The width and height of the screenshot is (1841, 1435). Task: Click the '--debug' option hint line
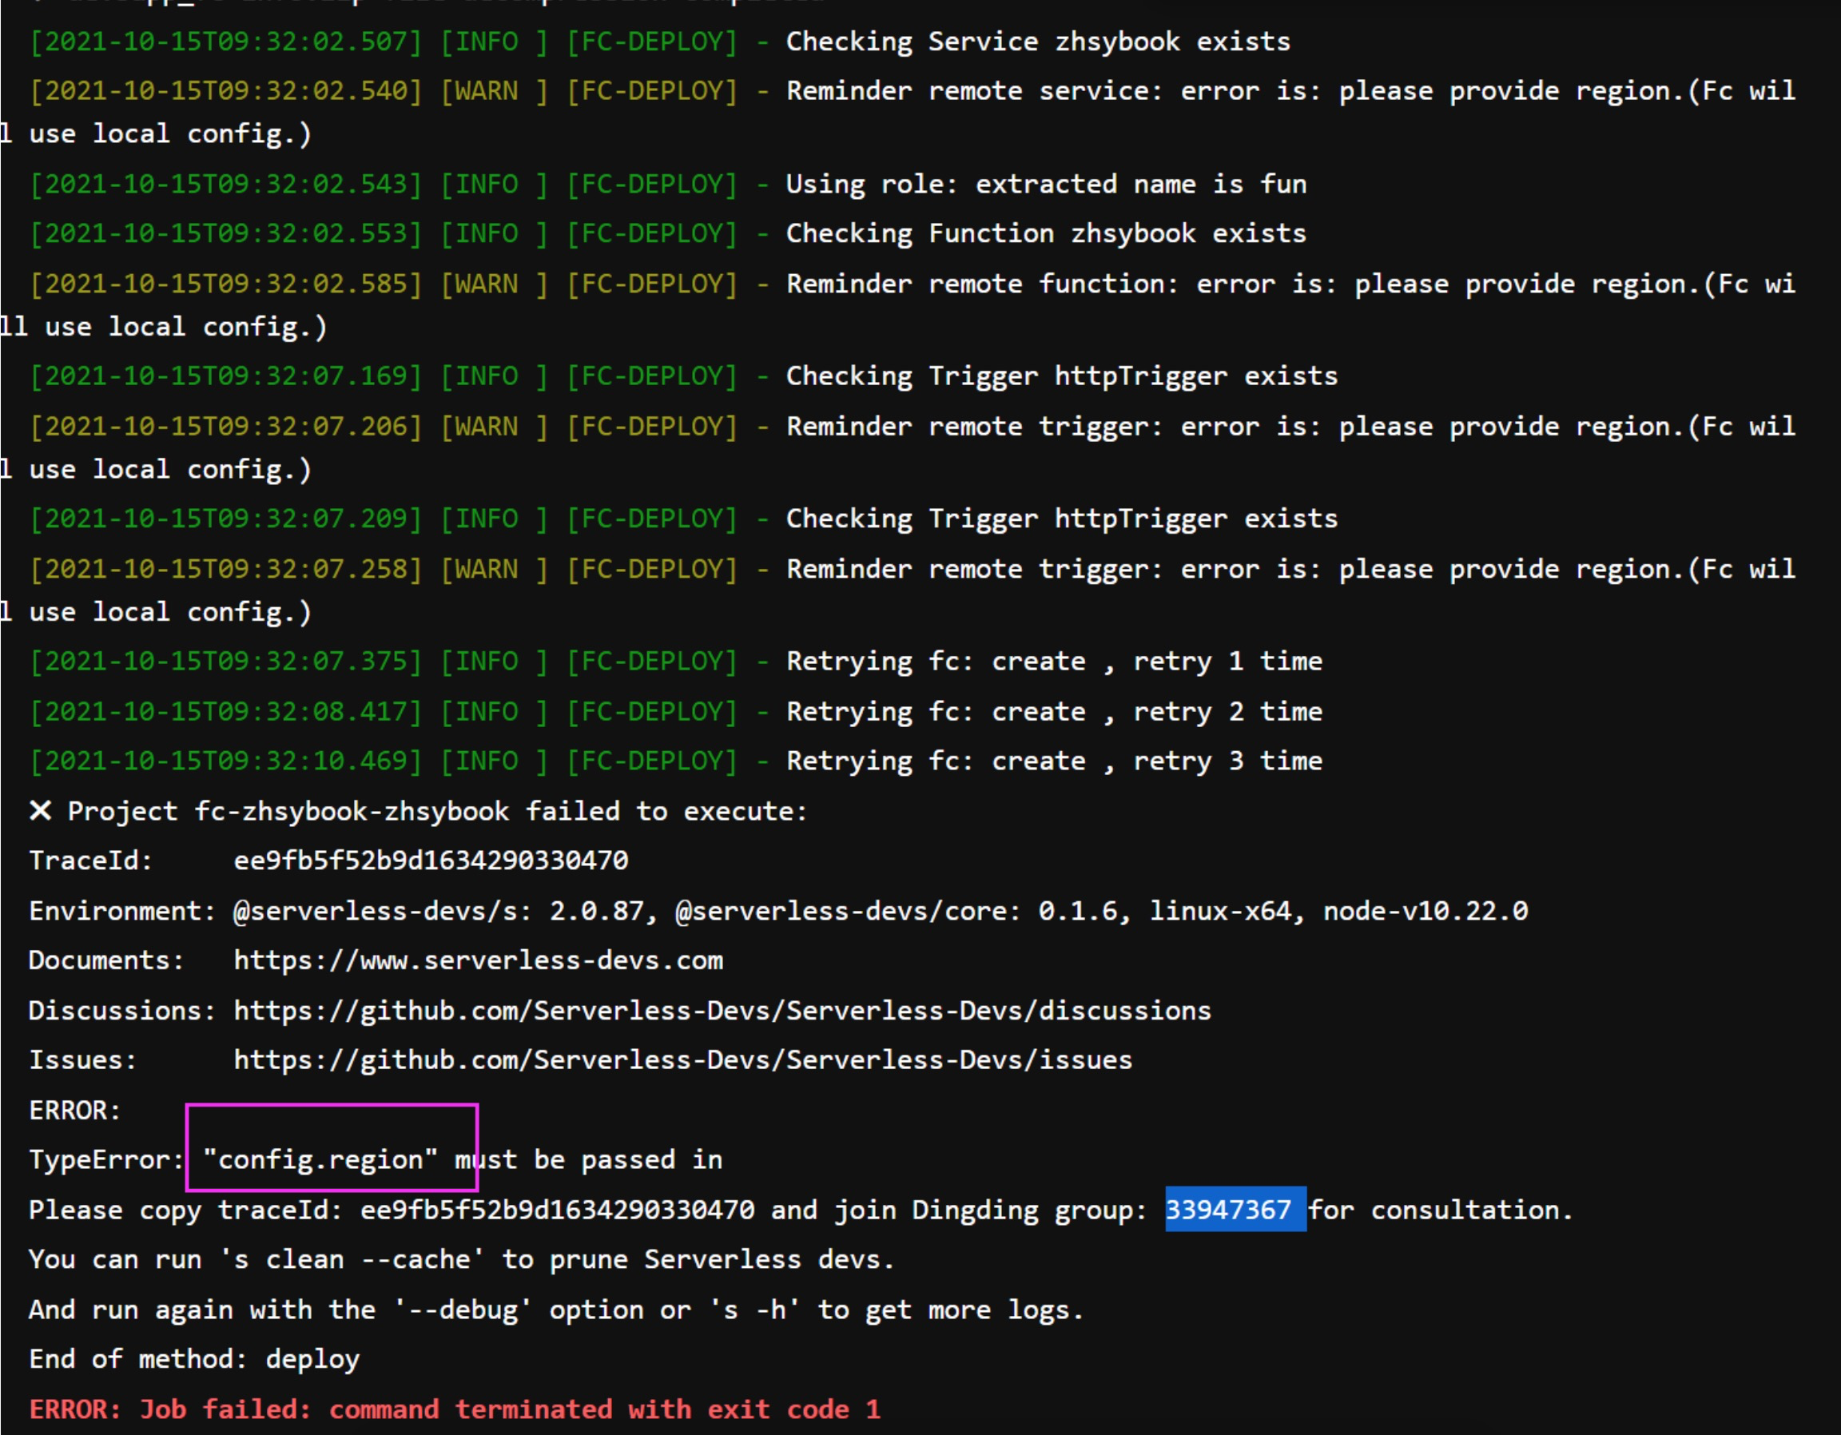point(555,1310)
